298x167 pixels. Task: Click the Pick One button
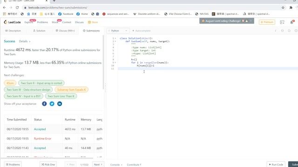(48, 165)
